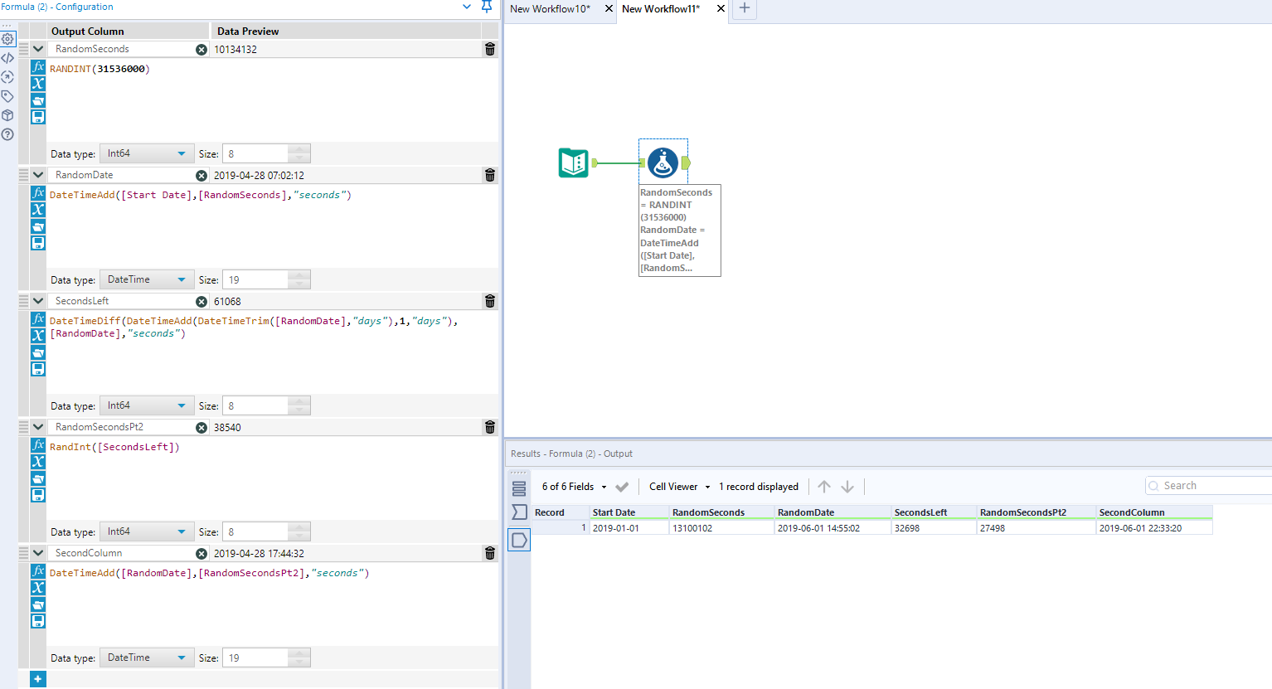The height and width of the screenshot is (689, 1272).
Task: Save the RandomSecondsPt2 expression
Action: (x=38, y=495)
